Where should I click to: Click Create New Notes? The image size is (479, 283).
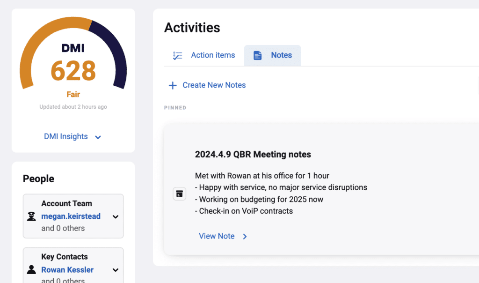[x=214, y=85]
